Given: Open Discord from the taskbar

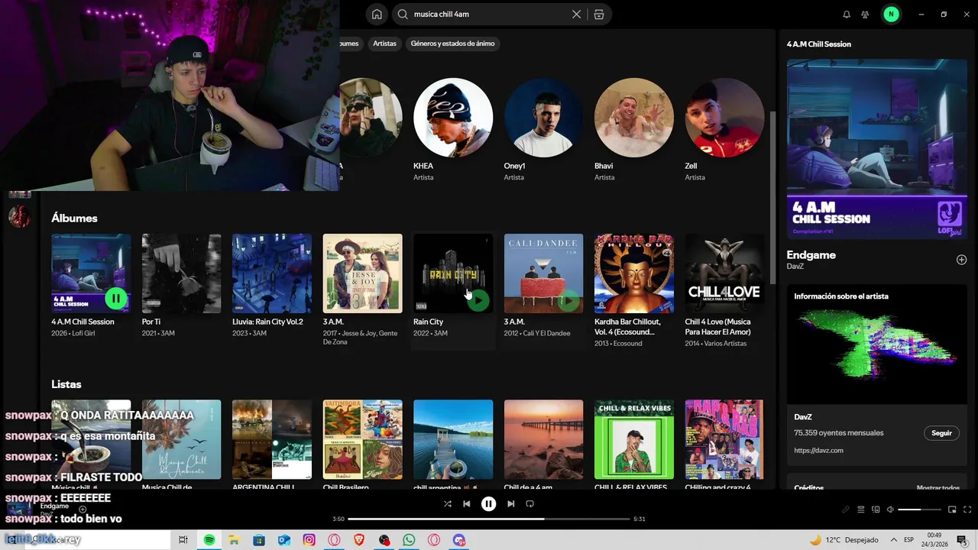Looking at the screenshot, I should [459, 540].
